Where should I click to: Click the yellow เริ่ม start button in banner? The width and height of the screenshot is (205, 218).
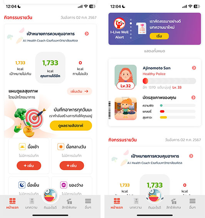pos(159,36)
